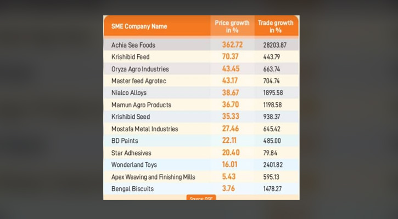The image size is (398, 219).
Task: Select the Achia Sea Foods row name
Action: pos(133,45)
